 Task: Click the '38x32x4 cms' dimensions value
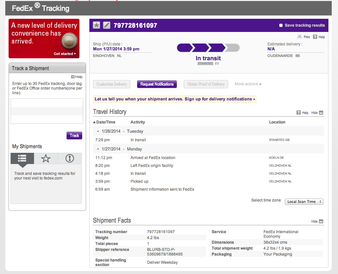click(275, 242)
